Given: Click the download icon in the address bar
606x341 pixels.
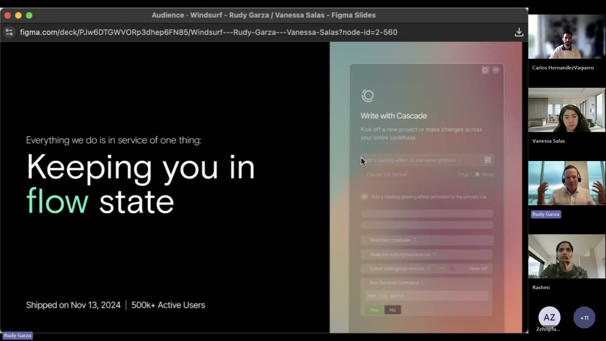Looking at the screenshot, I should (x=519, y=32).
